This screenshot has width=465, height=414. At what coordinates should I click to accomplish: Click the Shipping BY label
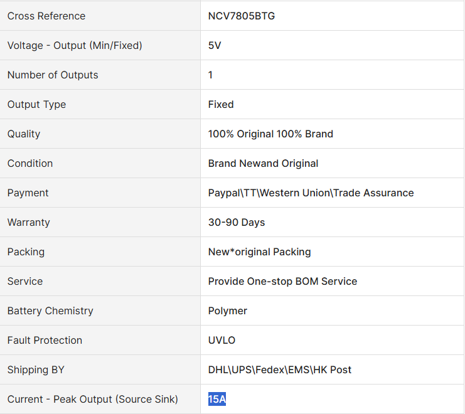[x=36, y=370]
